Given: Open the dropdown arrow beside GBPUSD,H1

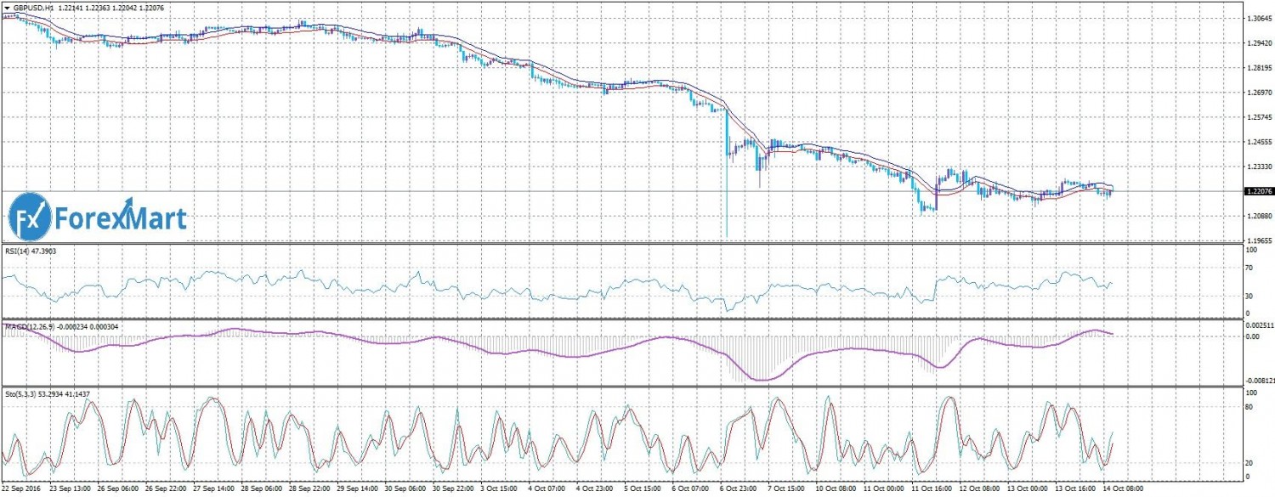Looking at the screenshot, I should (7, 7).
